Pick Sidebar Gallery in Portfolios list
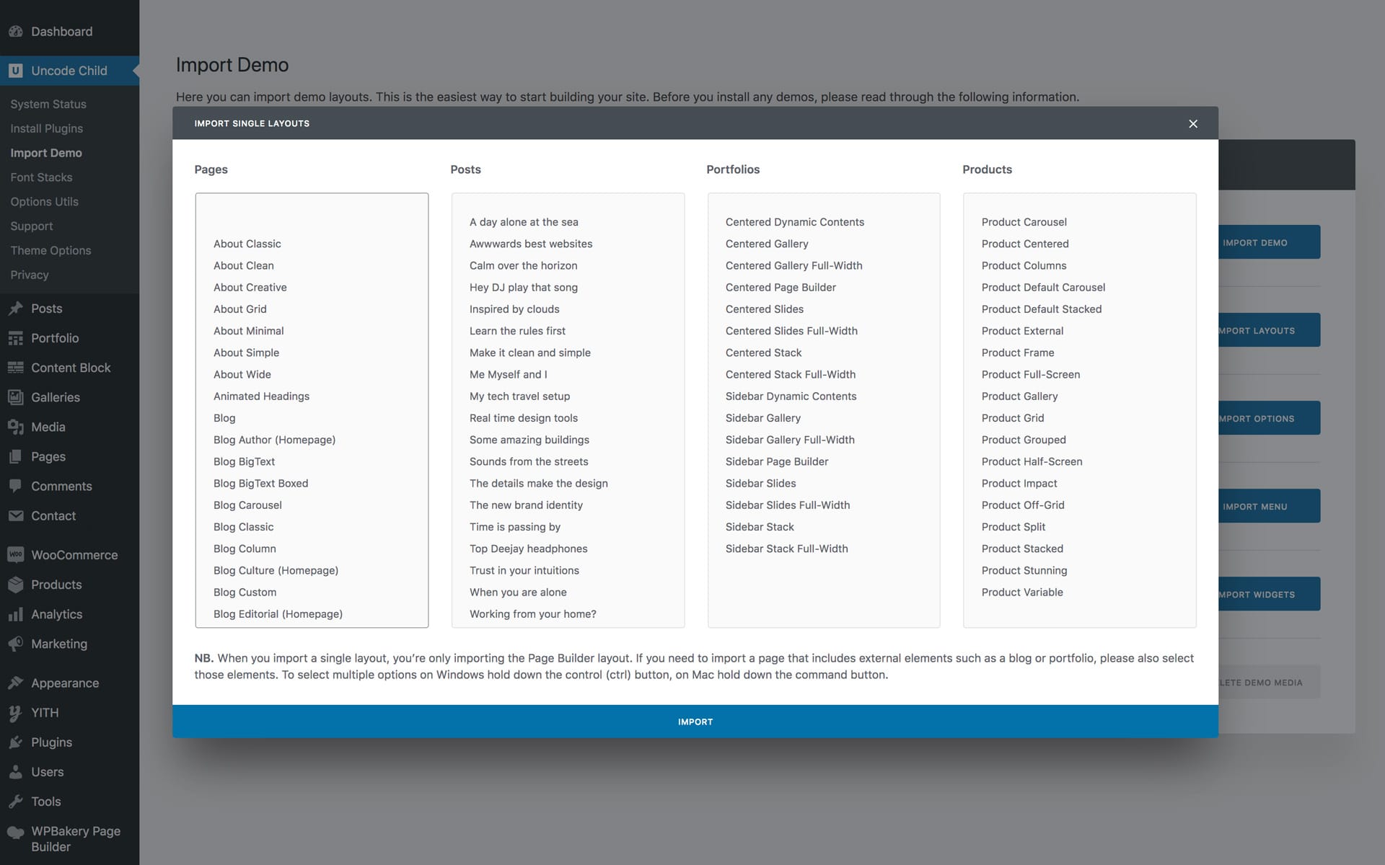This screenshot has width=1385, height=865. tap(762, 417)
